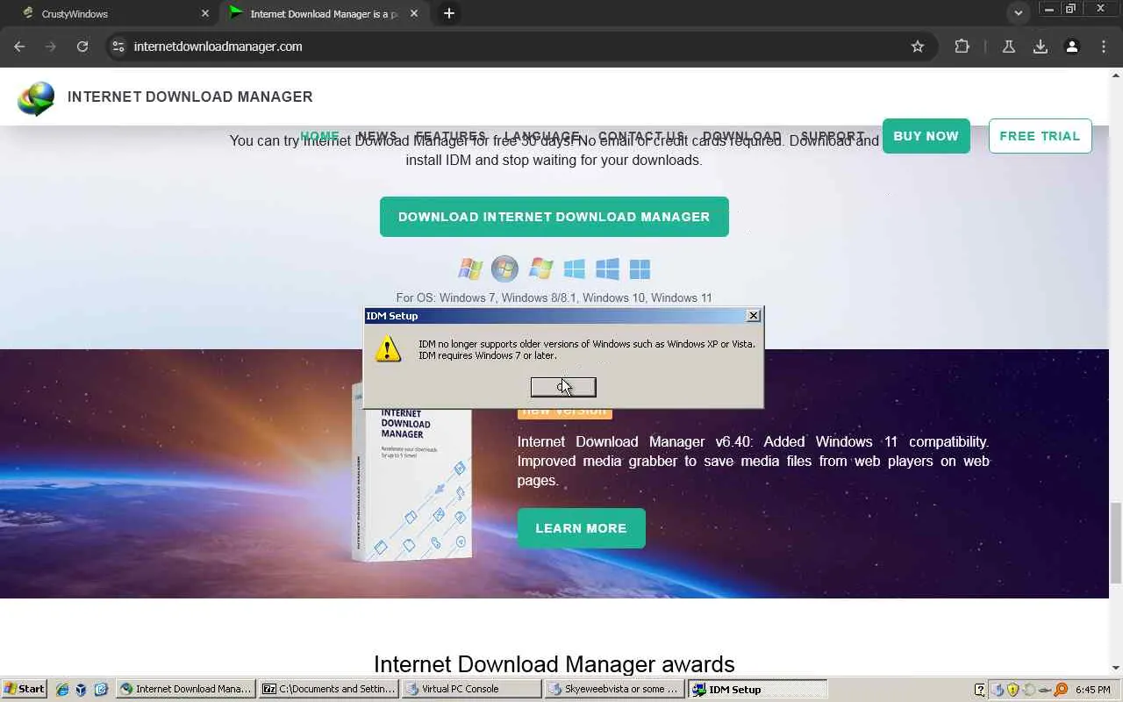Open a new browser tab
The image size is (1123, 702).
click(x=449, y=13)
